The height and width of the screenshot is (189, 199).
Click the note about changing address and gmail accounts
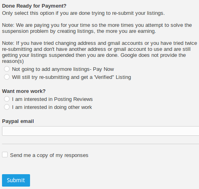tap(100, 52)
